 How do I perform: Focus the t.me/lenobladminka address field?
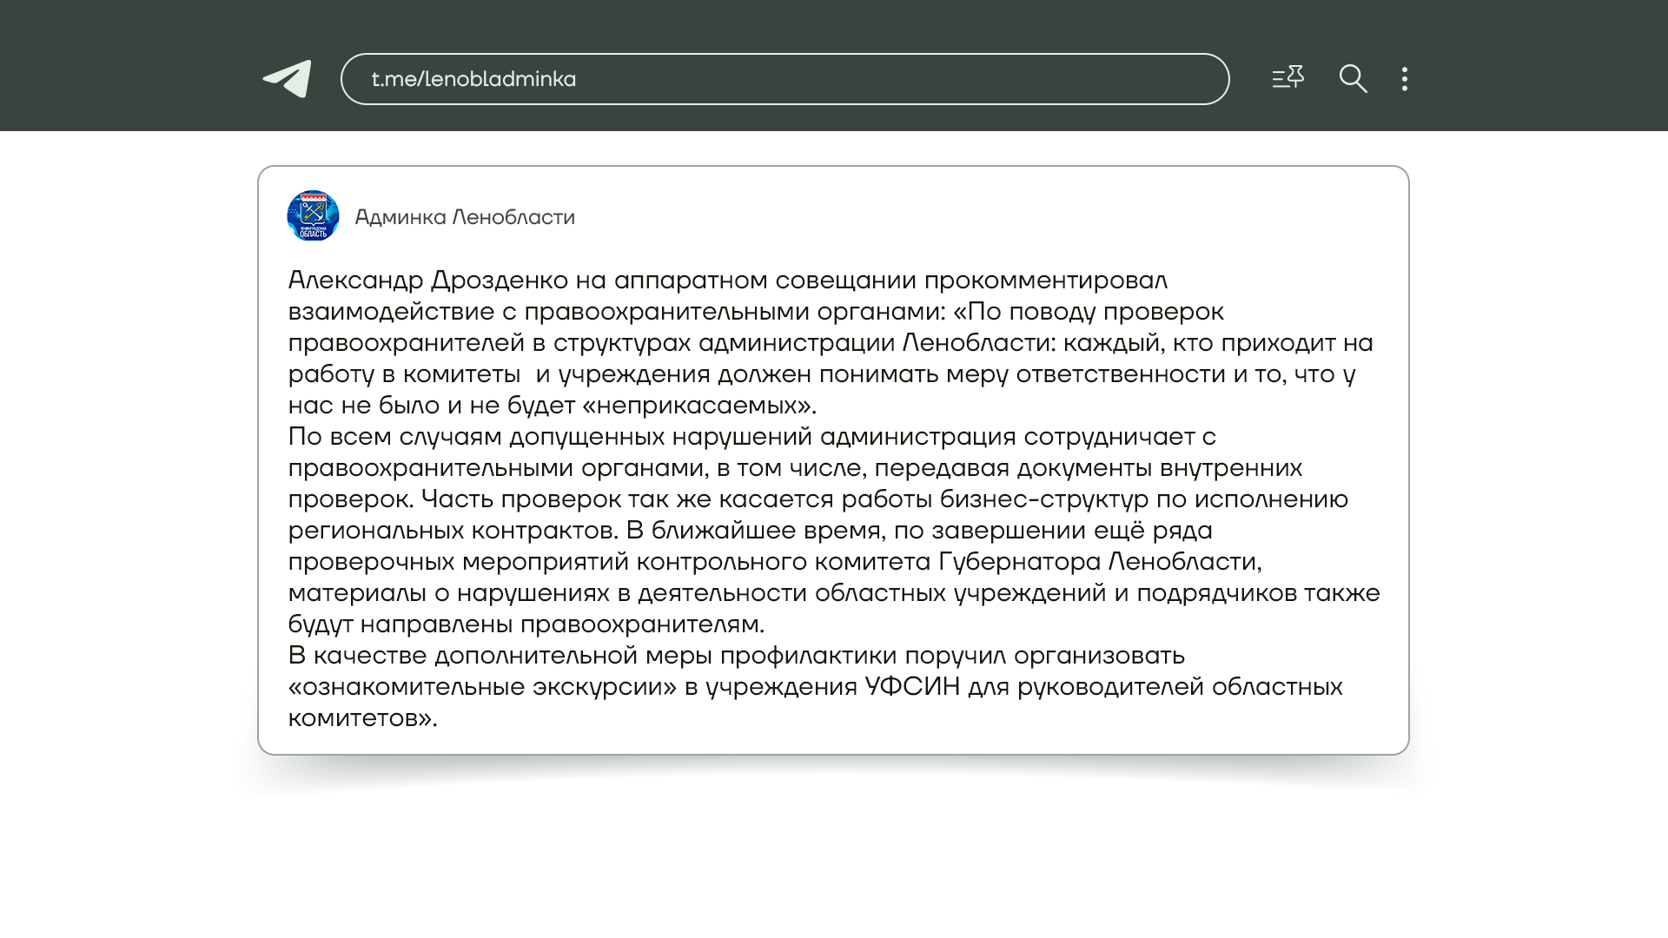pos(784,79)
